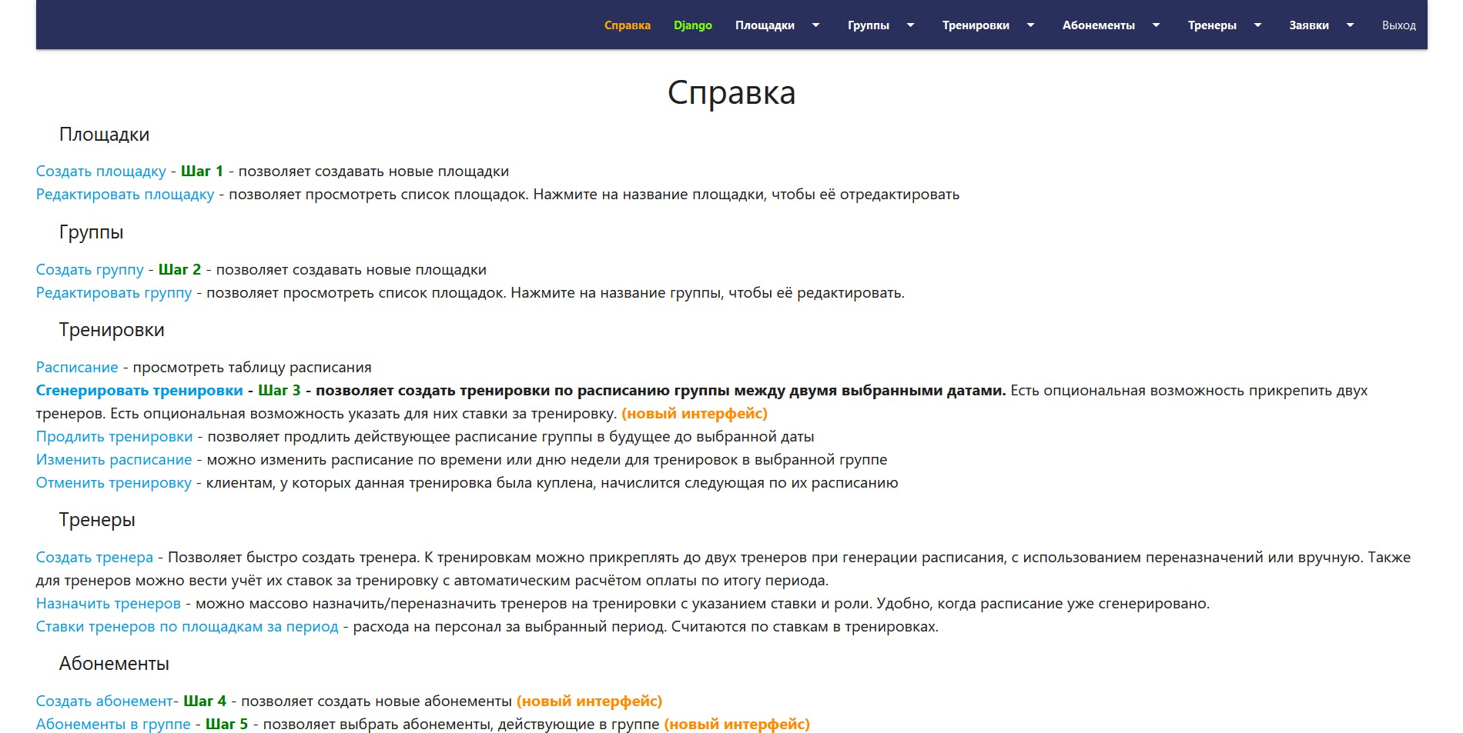This screenshot has height=733, width=1463.
Task: Expand the Площадки dropdown menu
Action: point(776,25)
